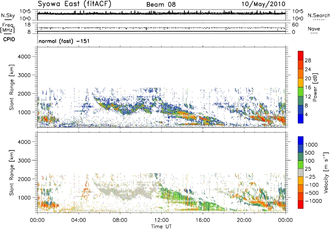Click the blue bottom of power colorbar
330x229 pixels.
click(x=301, y=119)
